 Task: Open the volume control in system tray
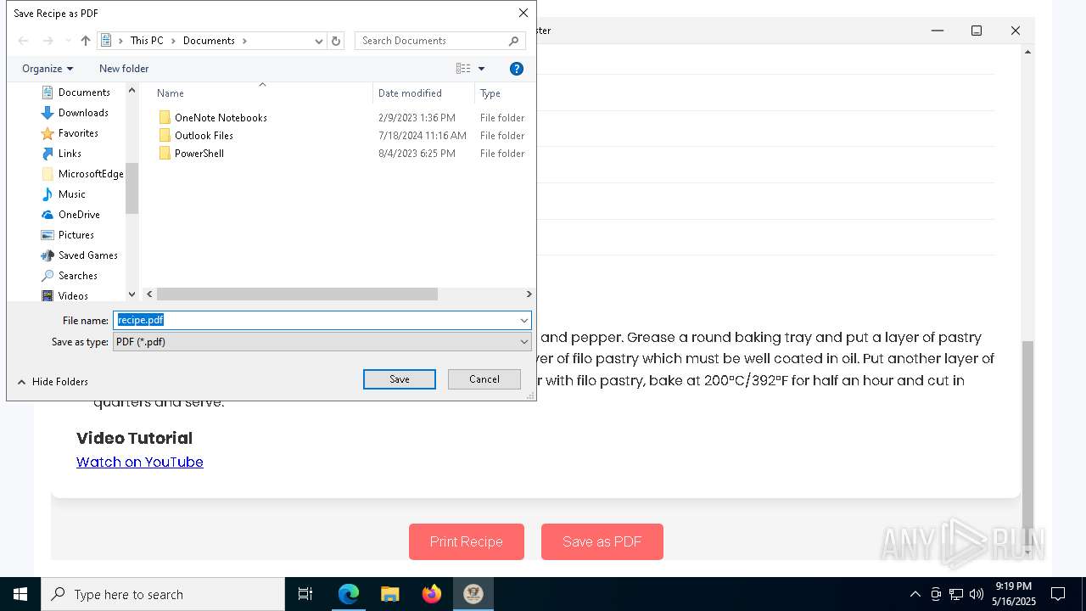[x=977, y=594]
